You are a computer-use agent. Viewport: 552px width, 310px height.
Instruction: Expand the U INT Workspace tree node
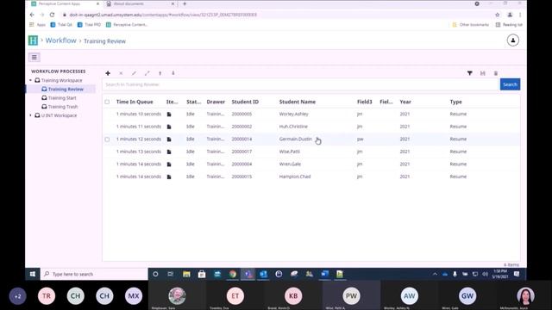(31, 115)
